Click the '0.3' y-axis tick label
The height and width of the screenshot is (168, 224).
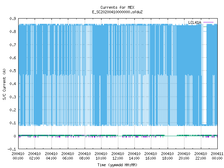pyautogui.click(x=13, y=97)
